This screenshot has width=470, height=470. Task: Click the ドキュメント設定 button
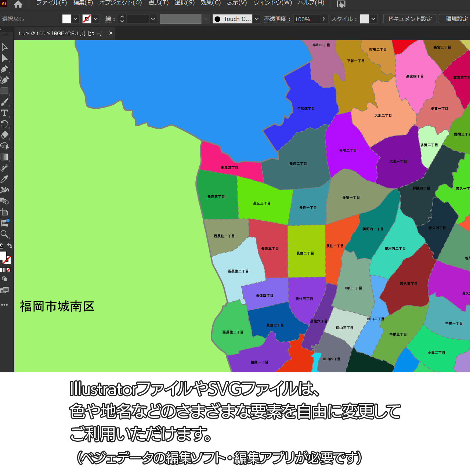coord(410,19)
